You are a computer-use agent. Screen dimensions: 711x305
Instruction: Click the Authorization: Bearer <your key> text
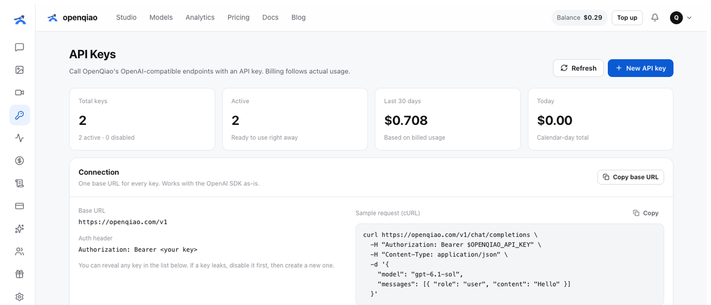[138, 249]
